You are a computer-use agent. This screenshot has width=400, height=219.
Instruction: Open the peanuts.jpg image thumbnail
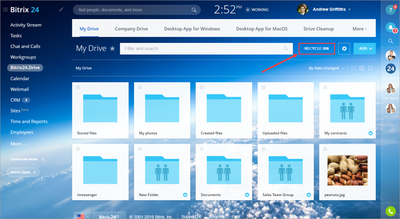[x=347, y=170]
